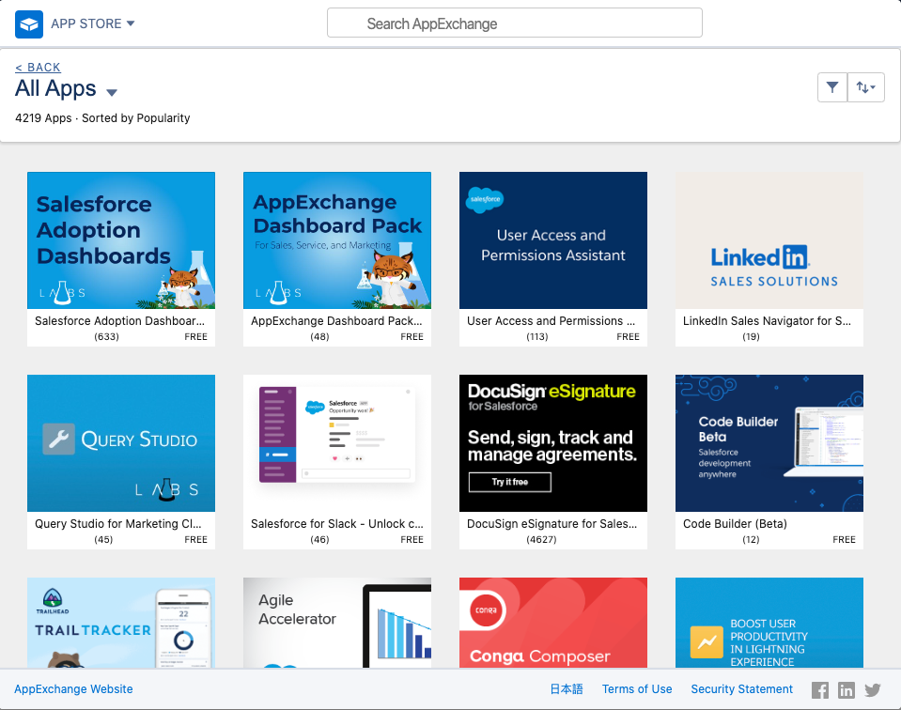Go back via the BACK link

click(x=38, y=68)
